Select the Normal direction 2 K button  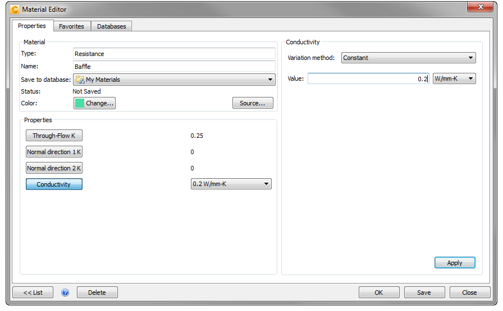[x=54, y=168]
